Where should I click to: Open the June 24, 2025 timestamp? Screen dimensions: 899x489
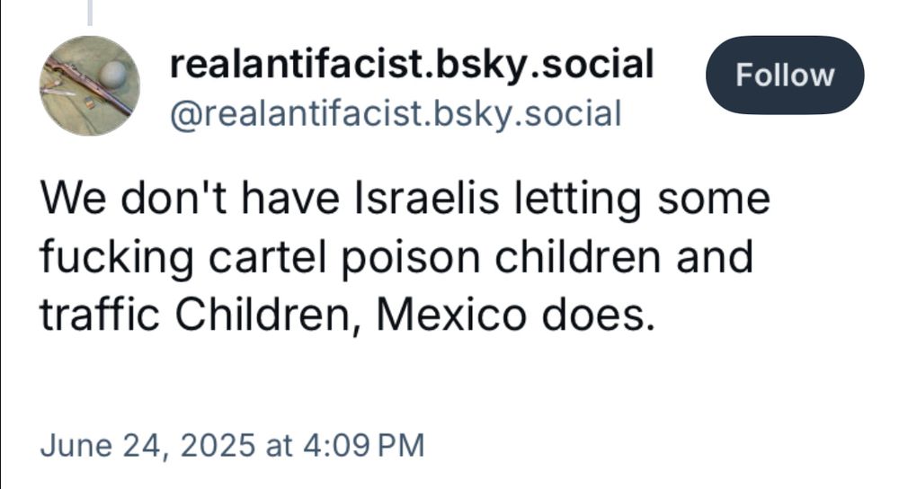[x=232, y=446]
